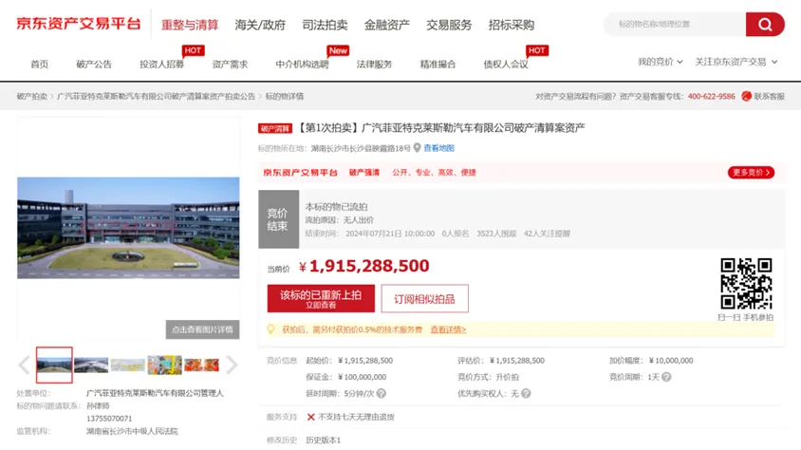Click the current price ¥1,915,288,500
Image resolution: width=801 pixels, height=450 pixels.
tap(364, 266)
